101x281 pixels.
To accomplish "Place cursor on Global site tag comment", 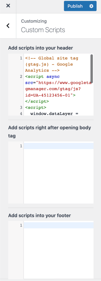I will pos(52,64).
